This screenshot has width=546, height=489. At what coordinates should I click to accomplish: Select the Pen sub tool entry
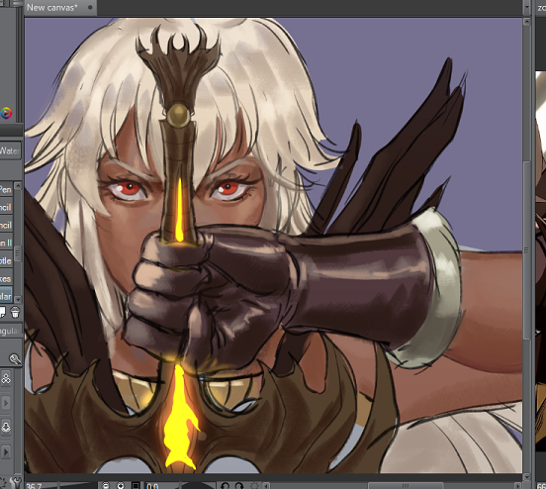coord(6,190)
